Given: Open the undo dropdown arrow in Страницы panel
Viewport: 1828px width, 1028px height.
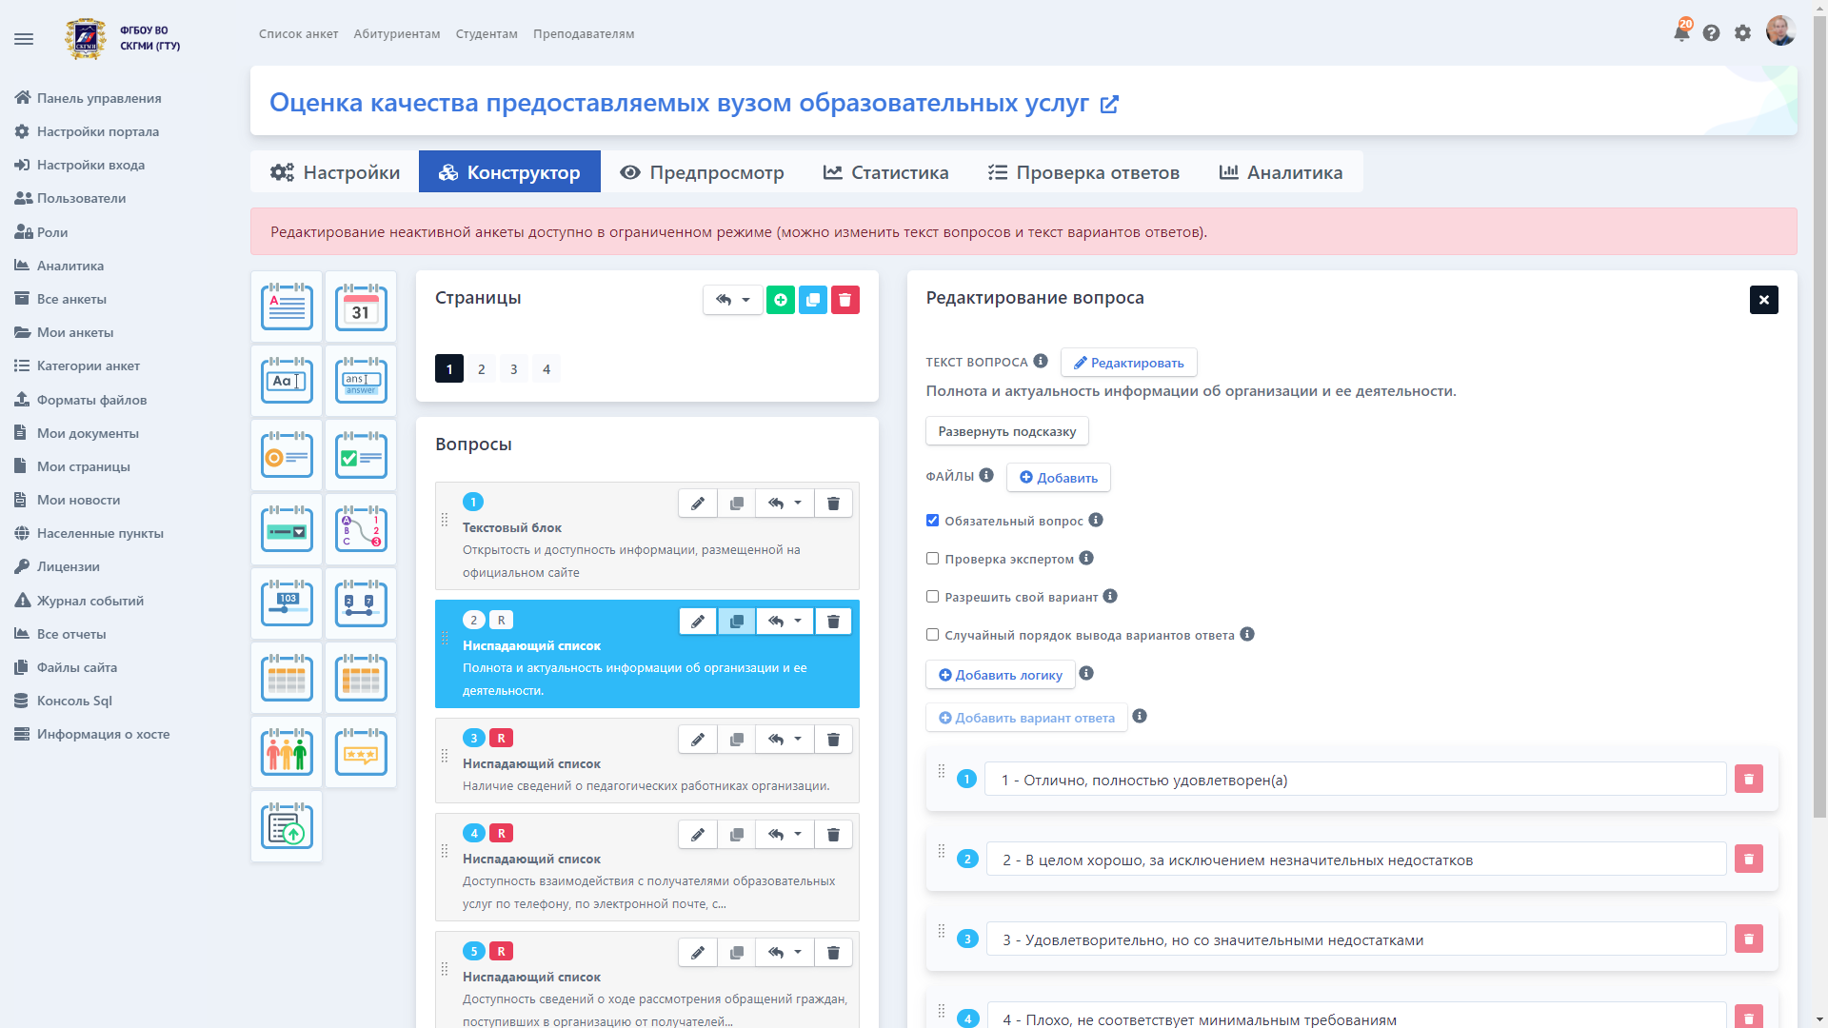Looking at the screenshot, I should [745, 300].
